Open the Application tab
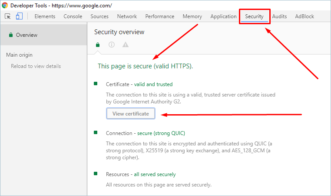The width and height of the screenshot is (331, 196). coord(223,16)
